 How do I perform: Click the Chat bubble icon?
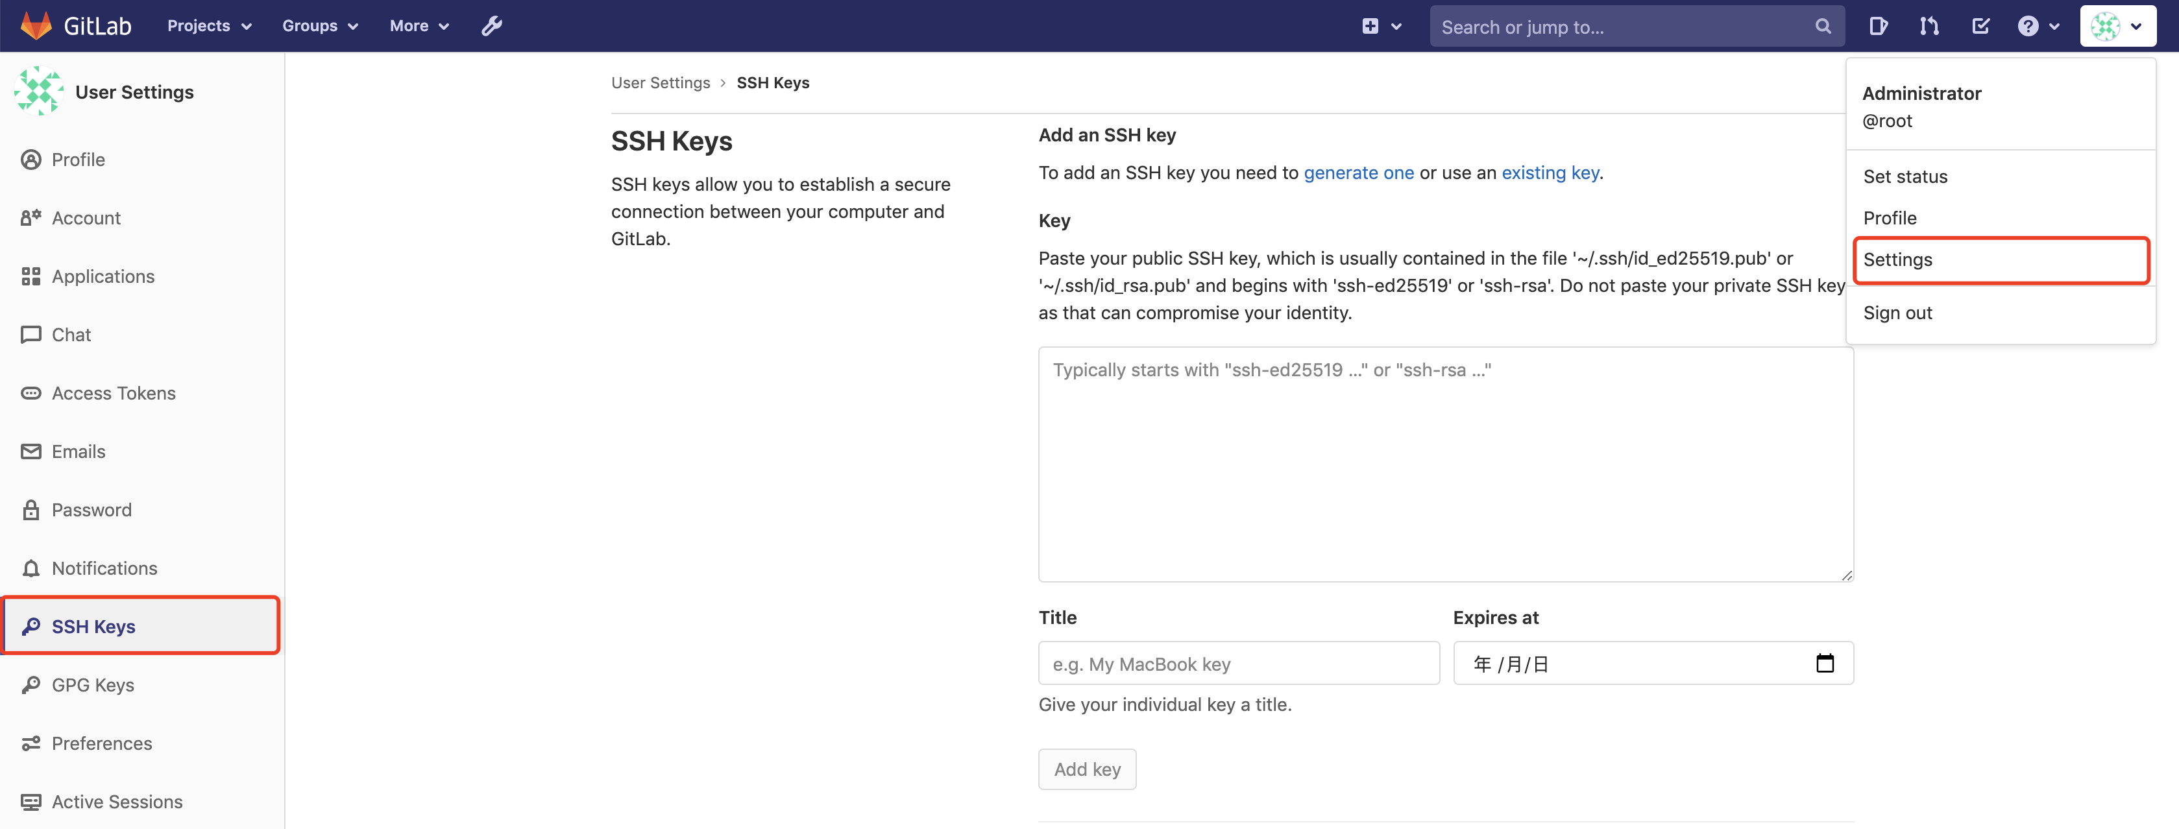(x=31, y=335)
